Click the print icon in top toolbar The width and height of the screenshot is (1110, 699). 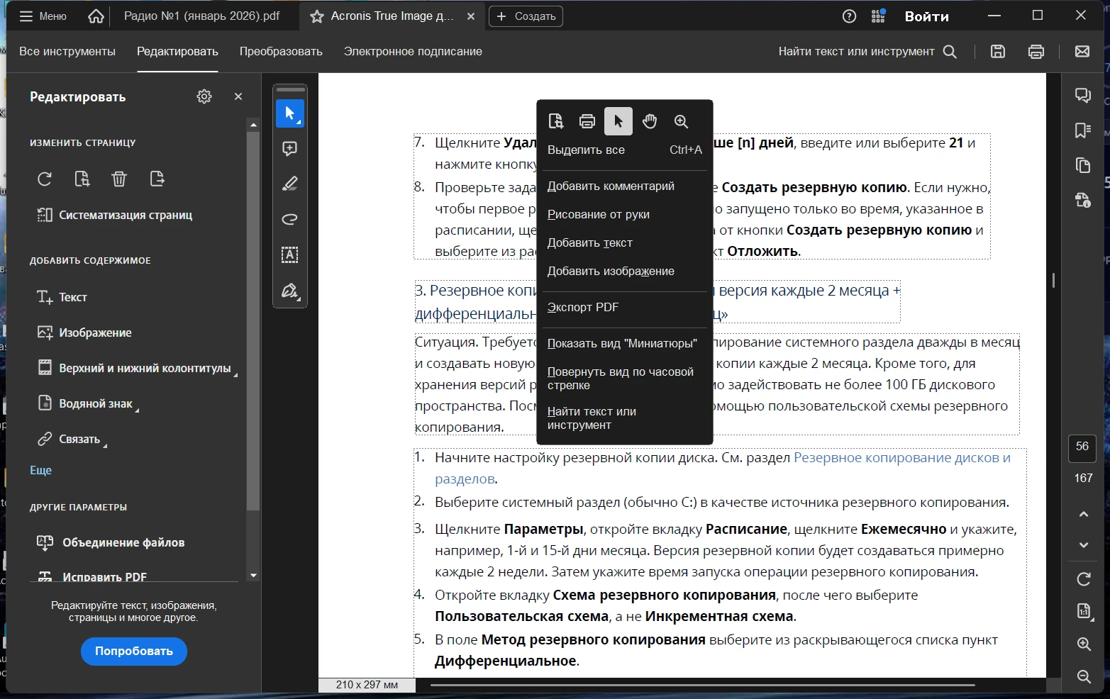(1036, 52)
